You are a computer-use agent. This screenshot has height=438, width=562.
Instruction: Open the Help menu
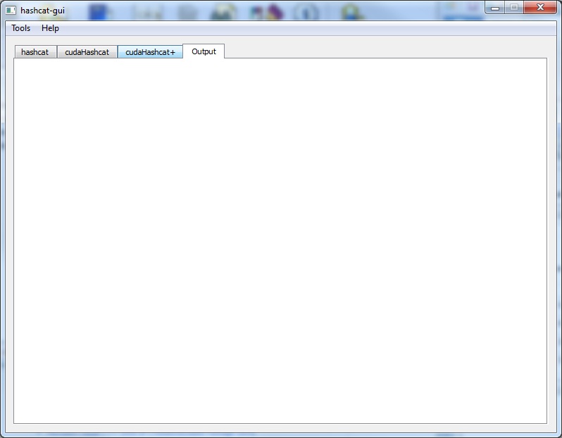click(50, 28)
